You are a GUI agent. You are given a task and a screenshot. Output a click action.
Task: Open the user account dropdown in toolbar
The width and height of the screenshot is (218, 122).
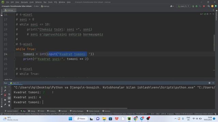click(172, 6)
